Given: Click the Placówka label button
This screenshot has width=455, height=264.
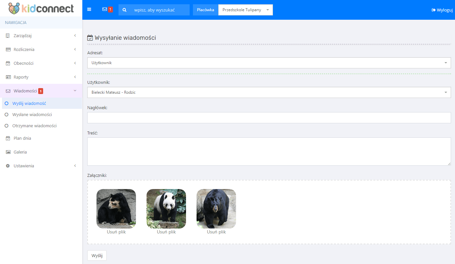Looking at the screenshot, I should point(205,10).
